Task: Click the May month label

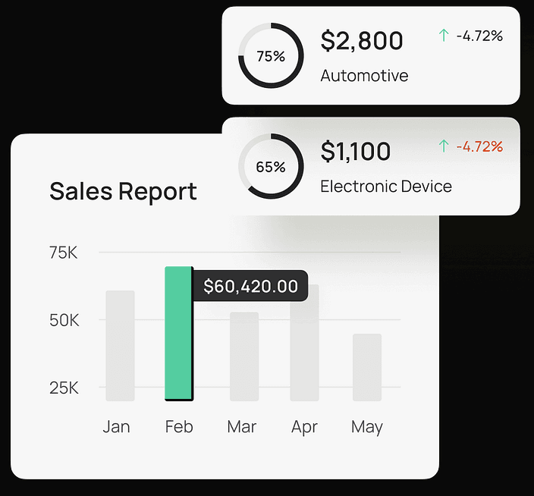Action: [x=367, y=427]
